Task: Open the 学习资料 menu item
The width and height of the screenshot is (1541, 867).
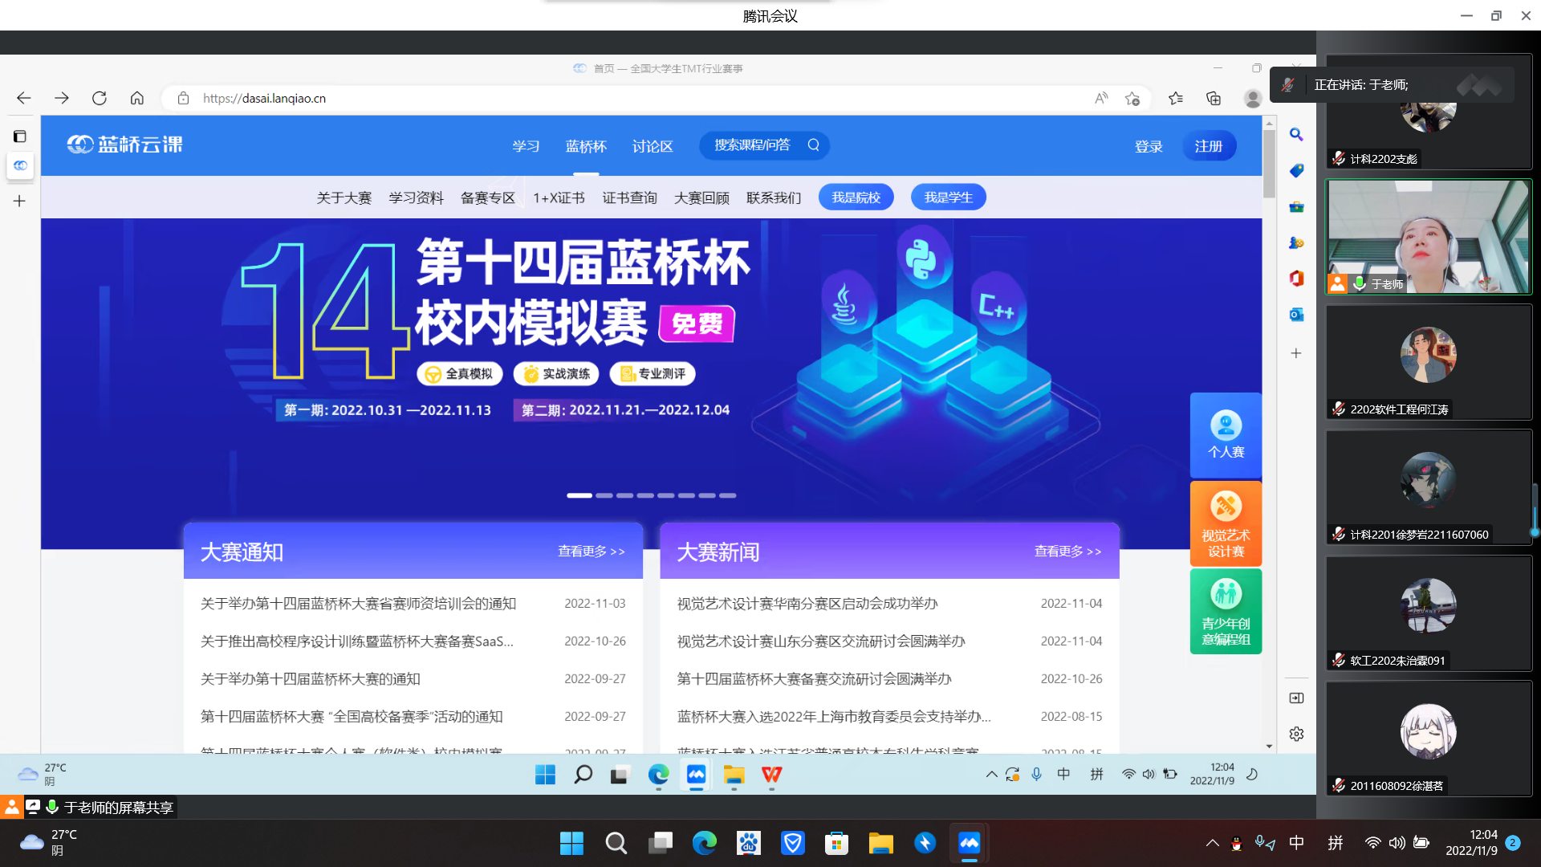Action: click(x=416, y=197)
